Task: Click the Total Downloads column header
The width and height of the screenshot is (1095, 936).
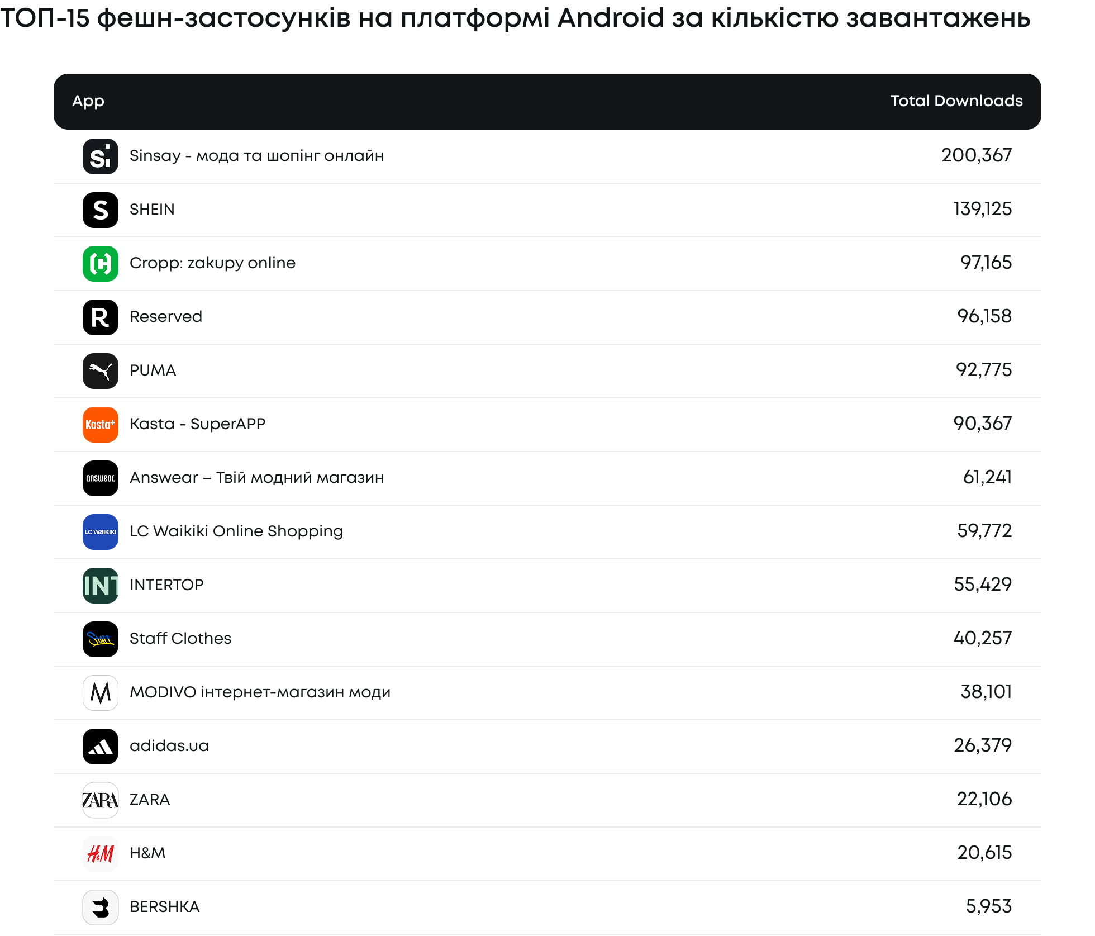Action: [x=956, y=101]
